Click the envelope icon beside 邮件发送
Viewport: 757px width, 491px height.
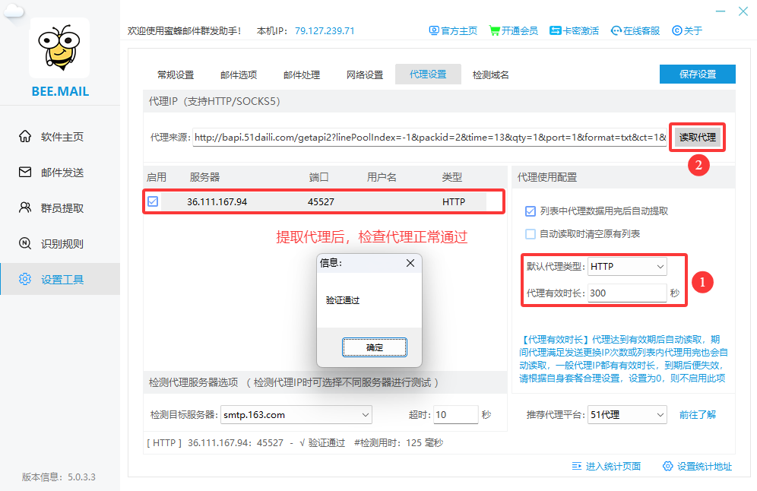tap(25, 172)
